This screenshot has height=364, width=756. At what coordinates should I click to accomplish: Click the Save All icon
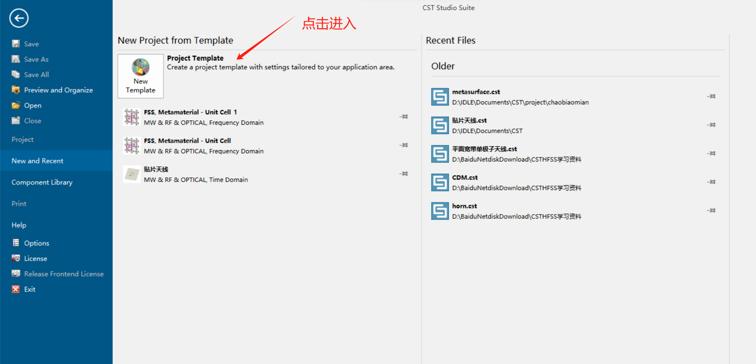[16, 75]
